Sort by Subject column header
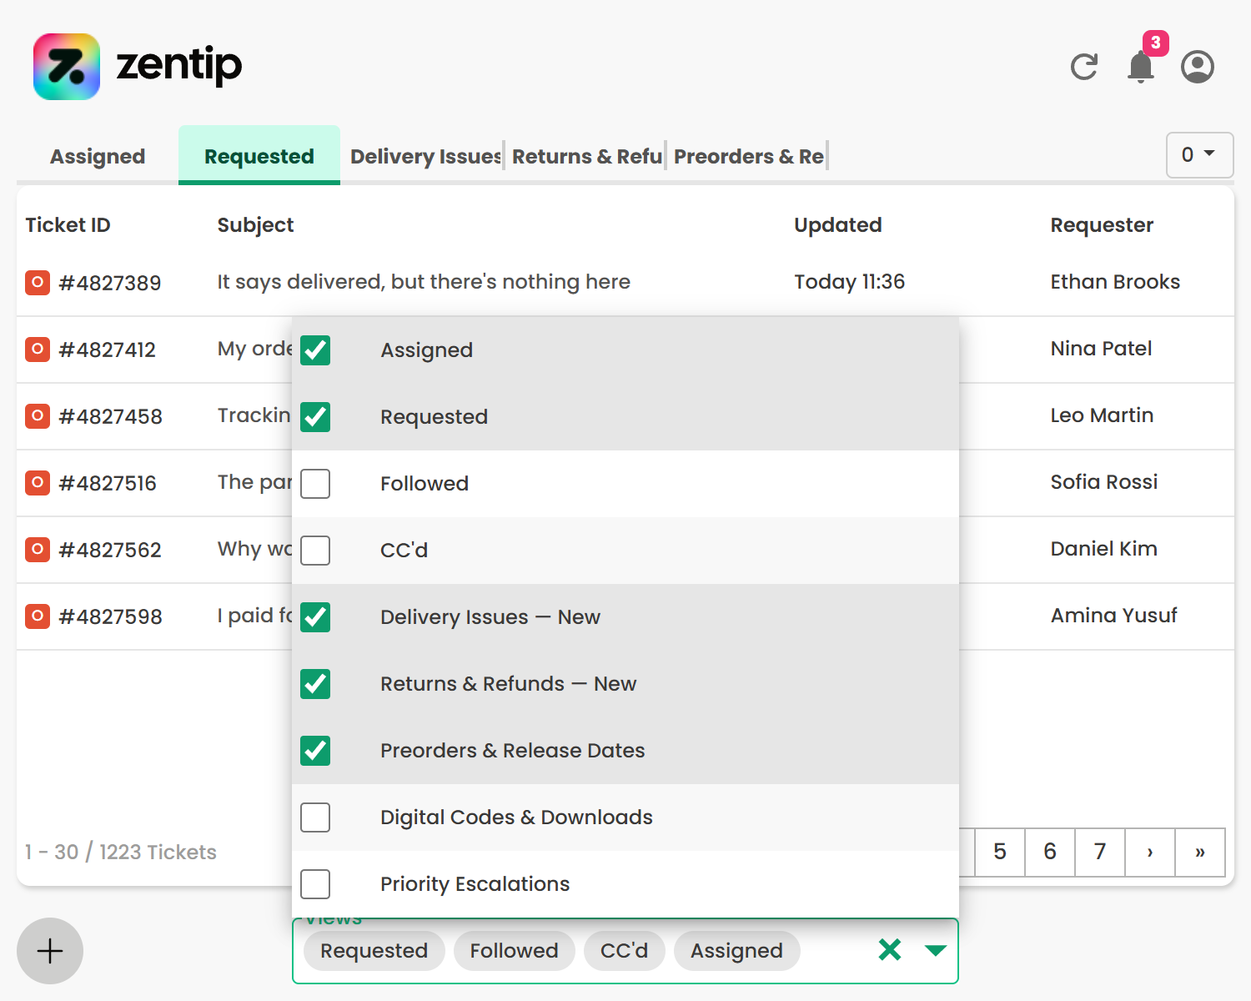 click(x=255, y=225)
